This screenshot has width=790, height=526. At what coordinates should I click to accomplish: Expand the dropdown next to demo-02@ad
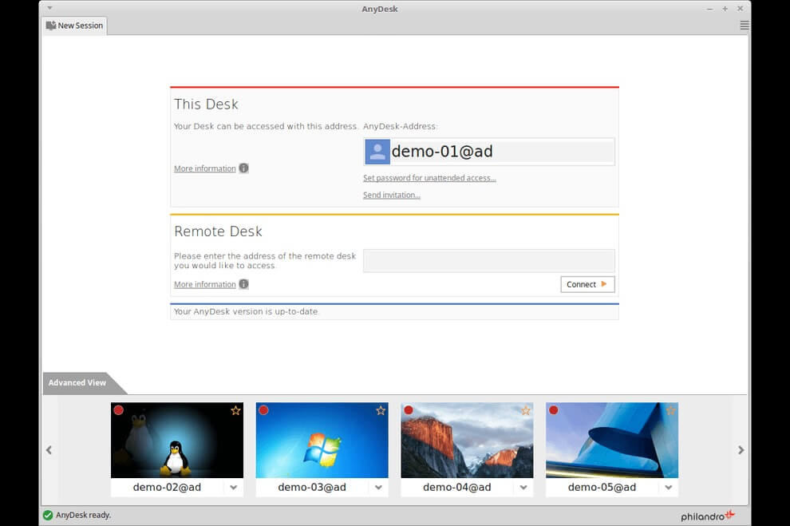(x=233, y=487)
